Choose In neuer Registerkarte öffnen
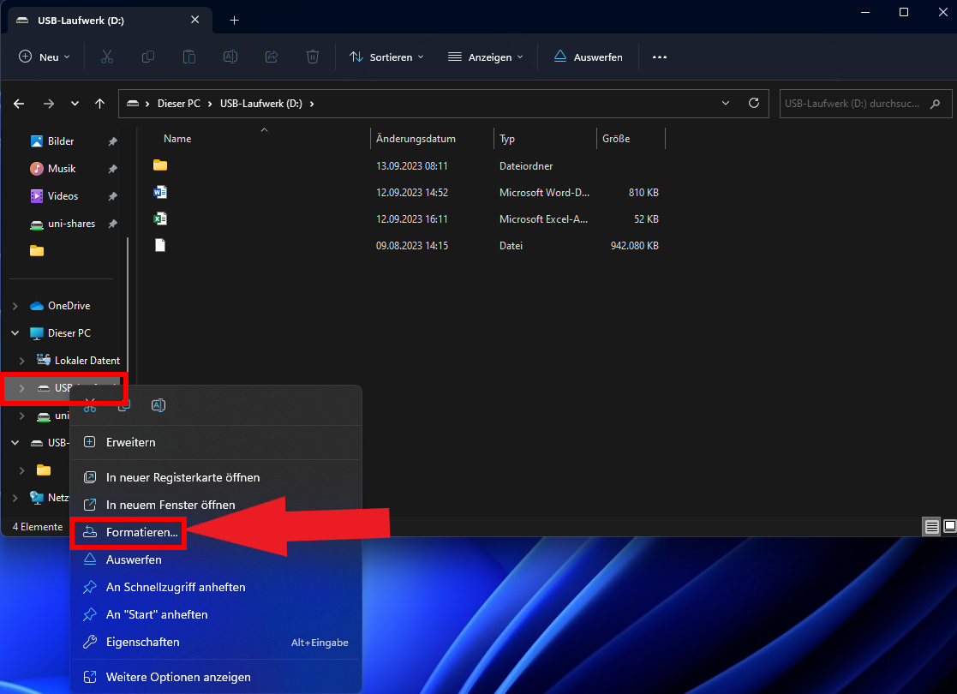The height and width of the screenshot is (694, 957). click(216, 477)
